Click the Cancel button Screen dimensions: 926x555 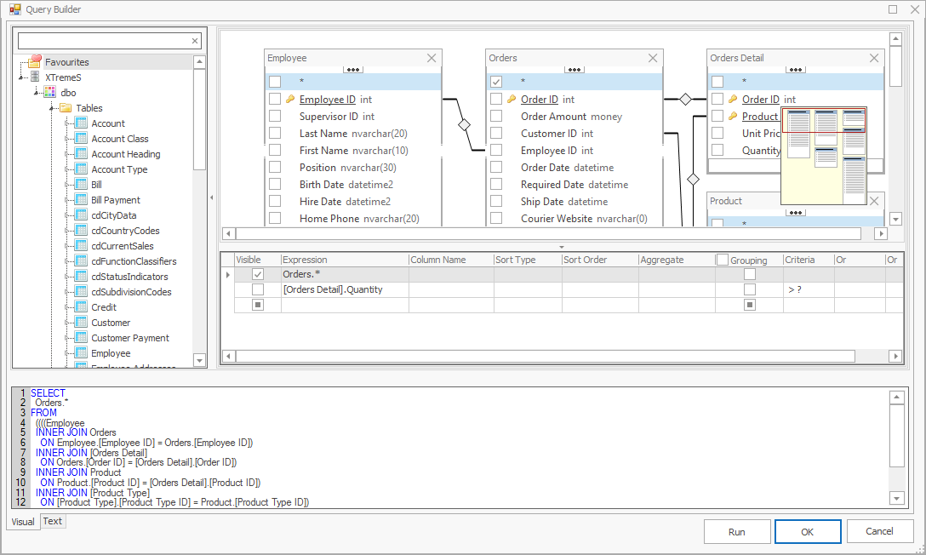pyautogui.click(x=879, y=531)
